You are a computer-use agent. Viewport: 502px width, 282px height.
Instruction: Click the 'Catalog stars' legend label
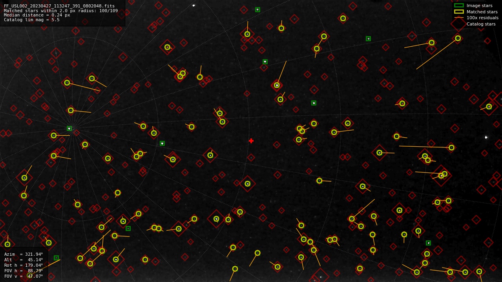coord(481,24)
